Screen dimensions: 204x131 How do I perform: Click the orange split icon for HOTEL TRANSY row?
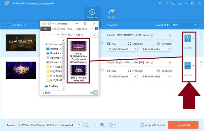pyautogui.click(x=170, y=35)
